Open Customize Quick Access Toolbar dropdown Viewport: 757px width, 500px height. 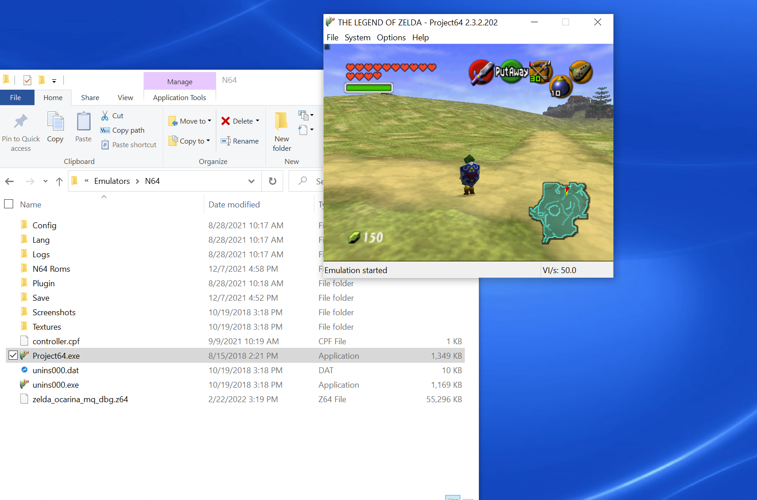tap(54, 81)
